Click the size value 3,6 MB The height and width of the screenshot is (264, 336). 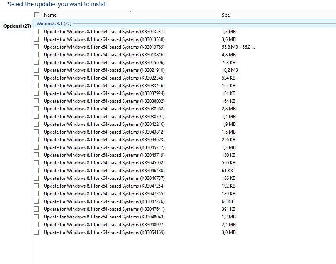pyautogui.click(x=229, y=39)
